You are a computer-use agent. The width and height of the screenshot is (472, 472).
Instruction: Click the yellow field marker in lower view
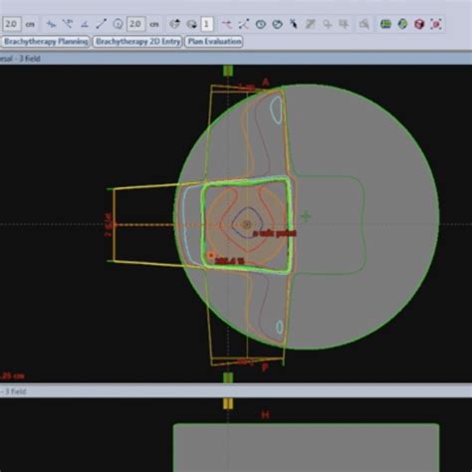coord(228,404)
